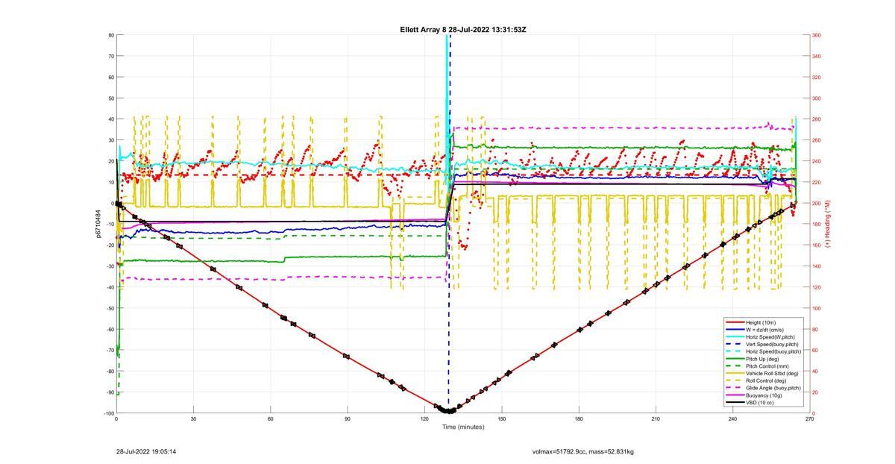Click the x-axis tick label "90"

click(x=348, y=419)
